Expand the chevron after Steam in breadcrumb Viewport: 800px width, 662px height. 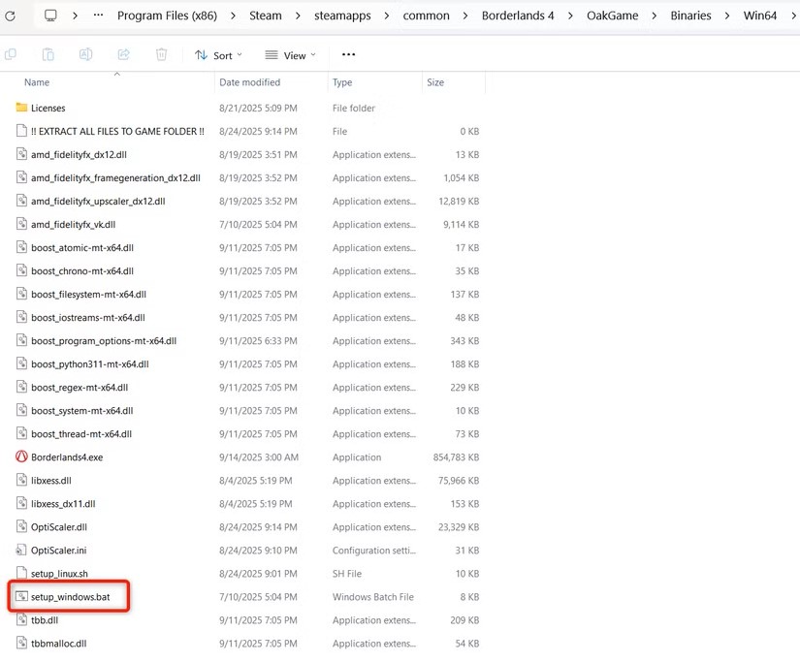[297, 16]
